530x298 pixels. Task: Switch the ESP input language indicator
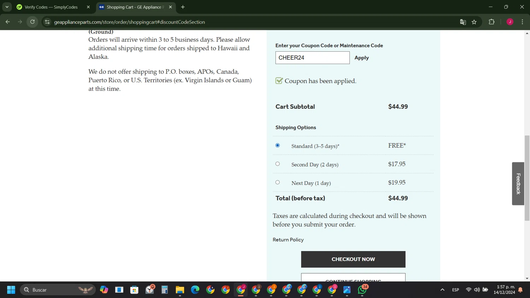[455, 290]
